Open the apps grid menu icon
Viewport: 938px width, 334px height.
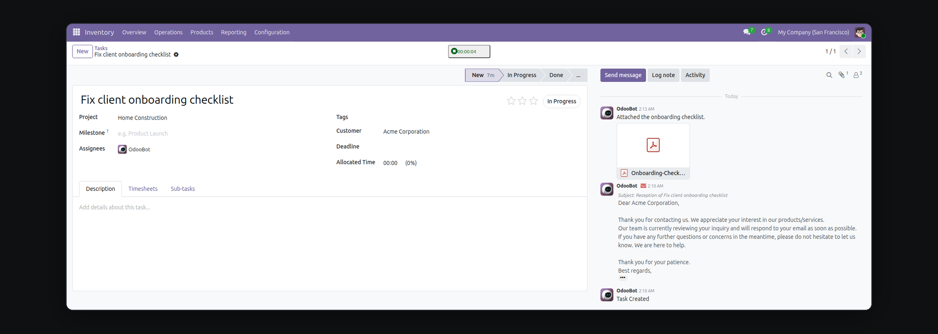click(x=76, y=32)
